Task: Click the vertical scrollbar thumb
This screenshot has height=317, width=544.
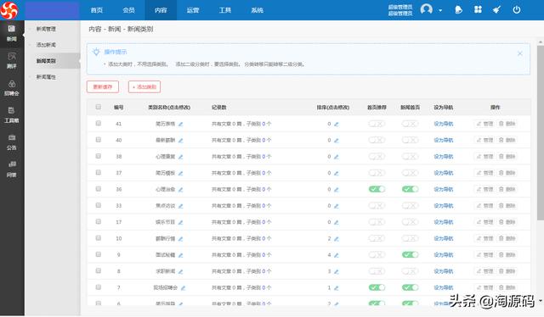Action: [x=541, y=132]
